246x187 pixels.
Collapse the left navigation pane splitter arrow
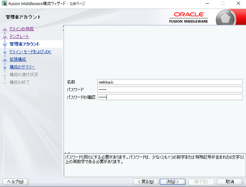tap(63, 26)
